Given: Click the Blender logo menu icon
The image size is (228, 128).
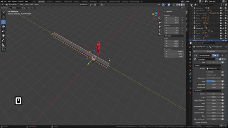Looking at the screenshot, I should pyautogui.click(x=2, y=1).
